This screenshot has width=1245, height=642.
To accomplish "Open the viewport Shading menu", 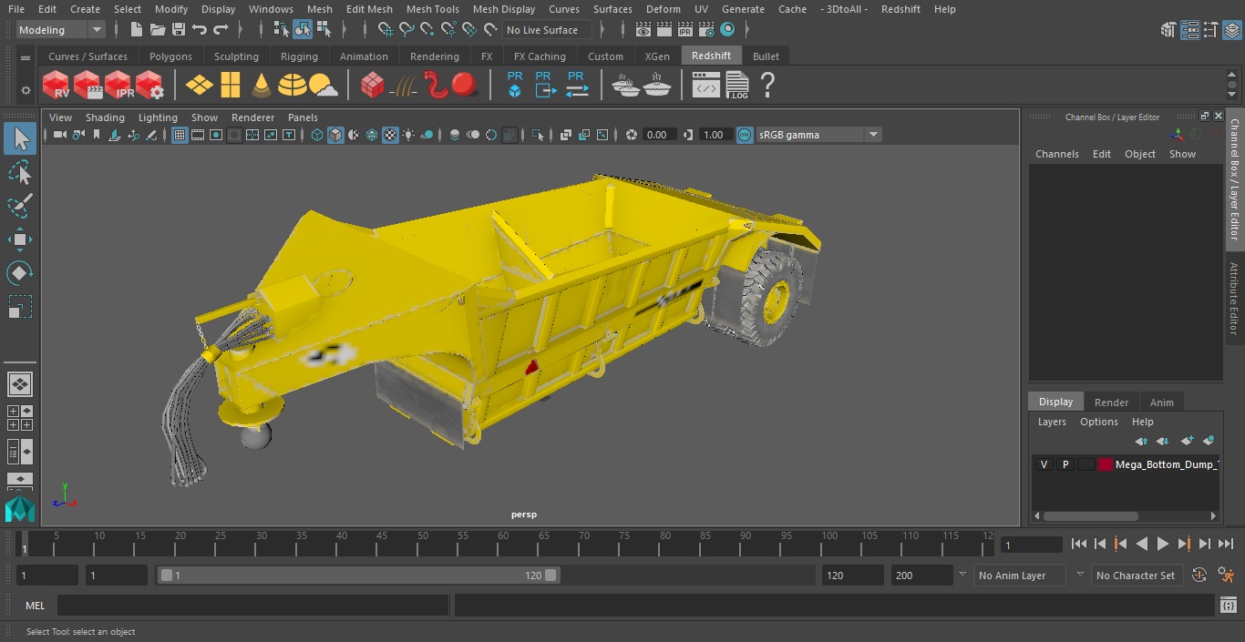I will tap(105, 117).
